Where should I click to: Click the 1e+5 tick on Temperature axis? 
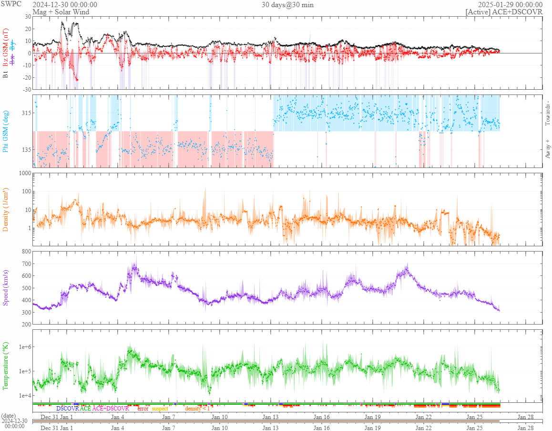pyautogui.click(x=25, y=371)
